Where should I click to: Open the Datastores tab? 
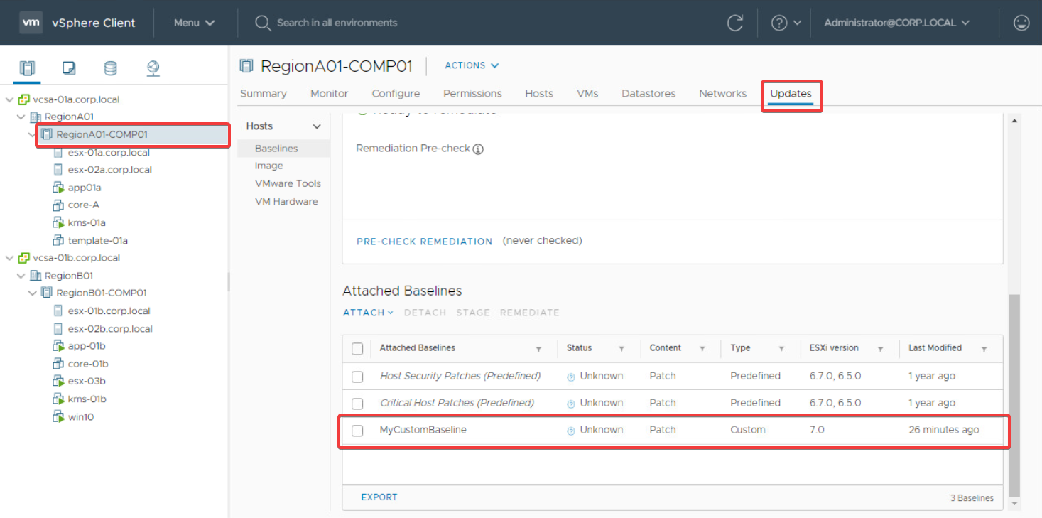pos(648,94)
